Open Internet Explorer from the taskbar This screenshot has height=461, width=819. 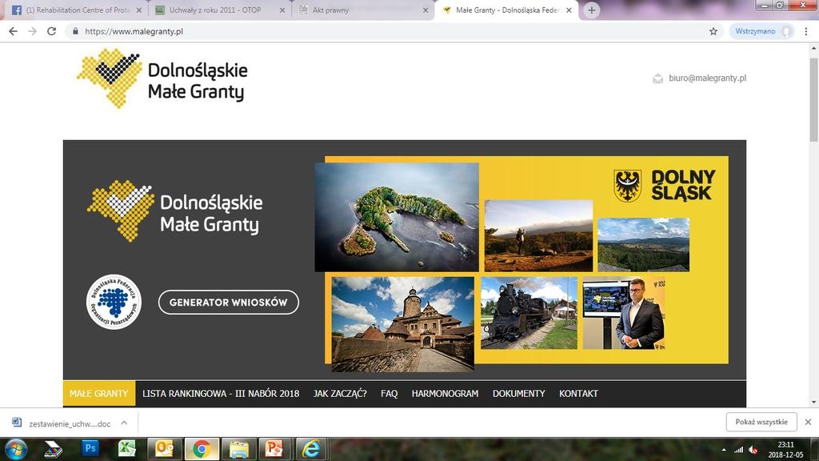pyautogui.click(x=312, y=449)
